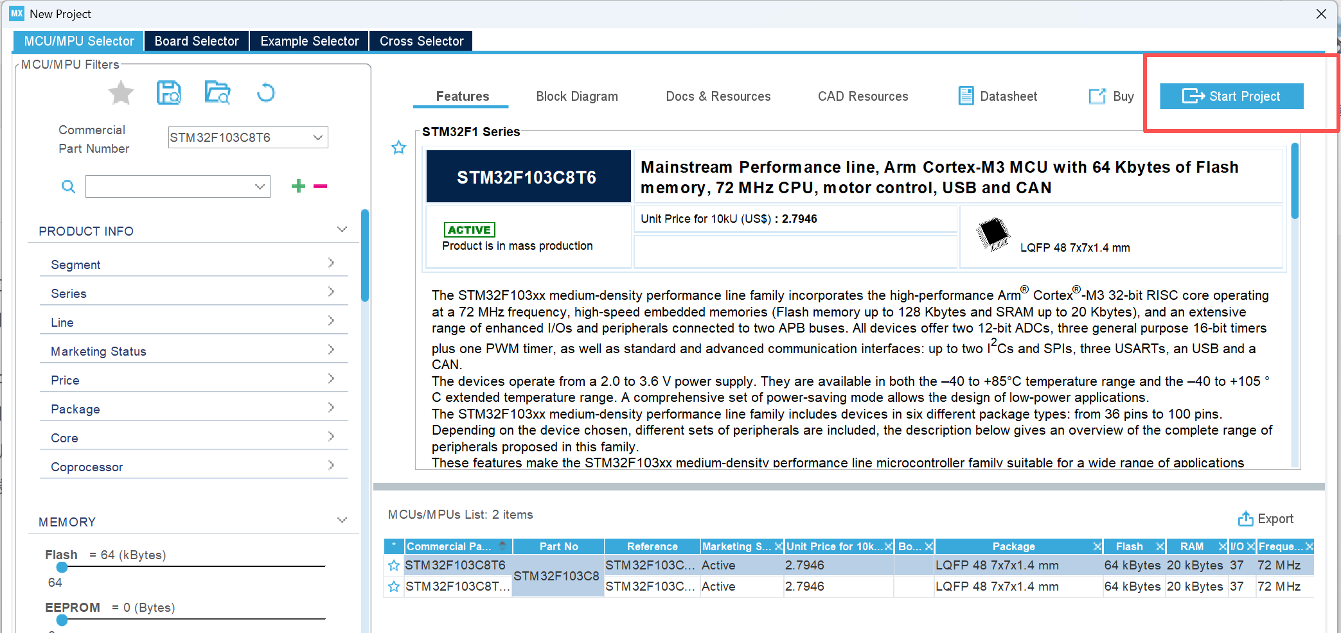Image resolution: width=1341 pixels, height=633 pixels.
Task: Expand the Marketing Status filter
Action: 331,349
